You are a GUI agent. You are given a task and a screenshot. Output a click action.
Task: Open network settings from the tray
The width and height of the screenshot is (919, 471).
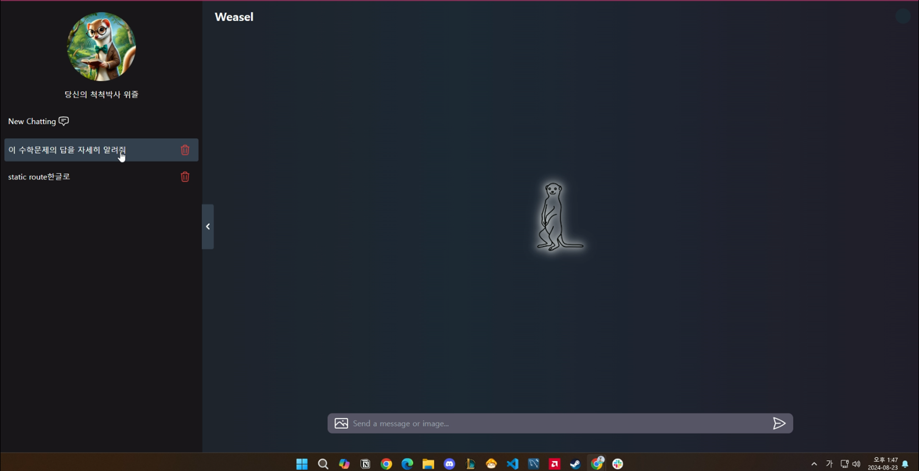pyautogui.click(x=845, y=464)
